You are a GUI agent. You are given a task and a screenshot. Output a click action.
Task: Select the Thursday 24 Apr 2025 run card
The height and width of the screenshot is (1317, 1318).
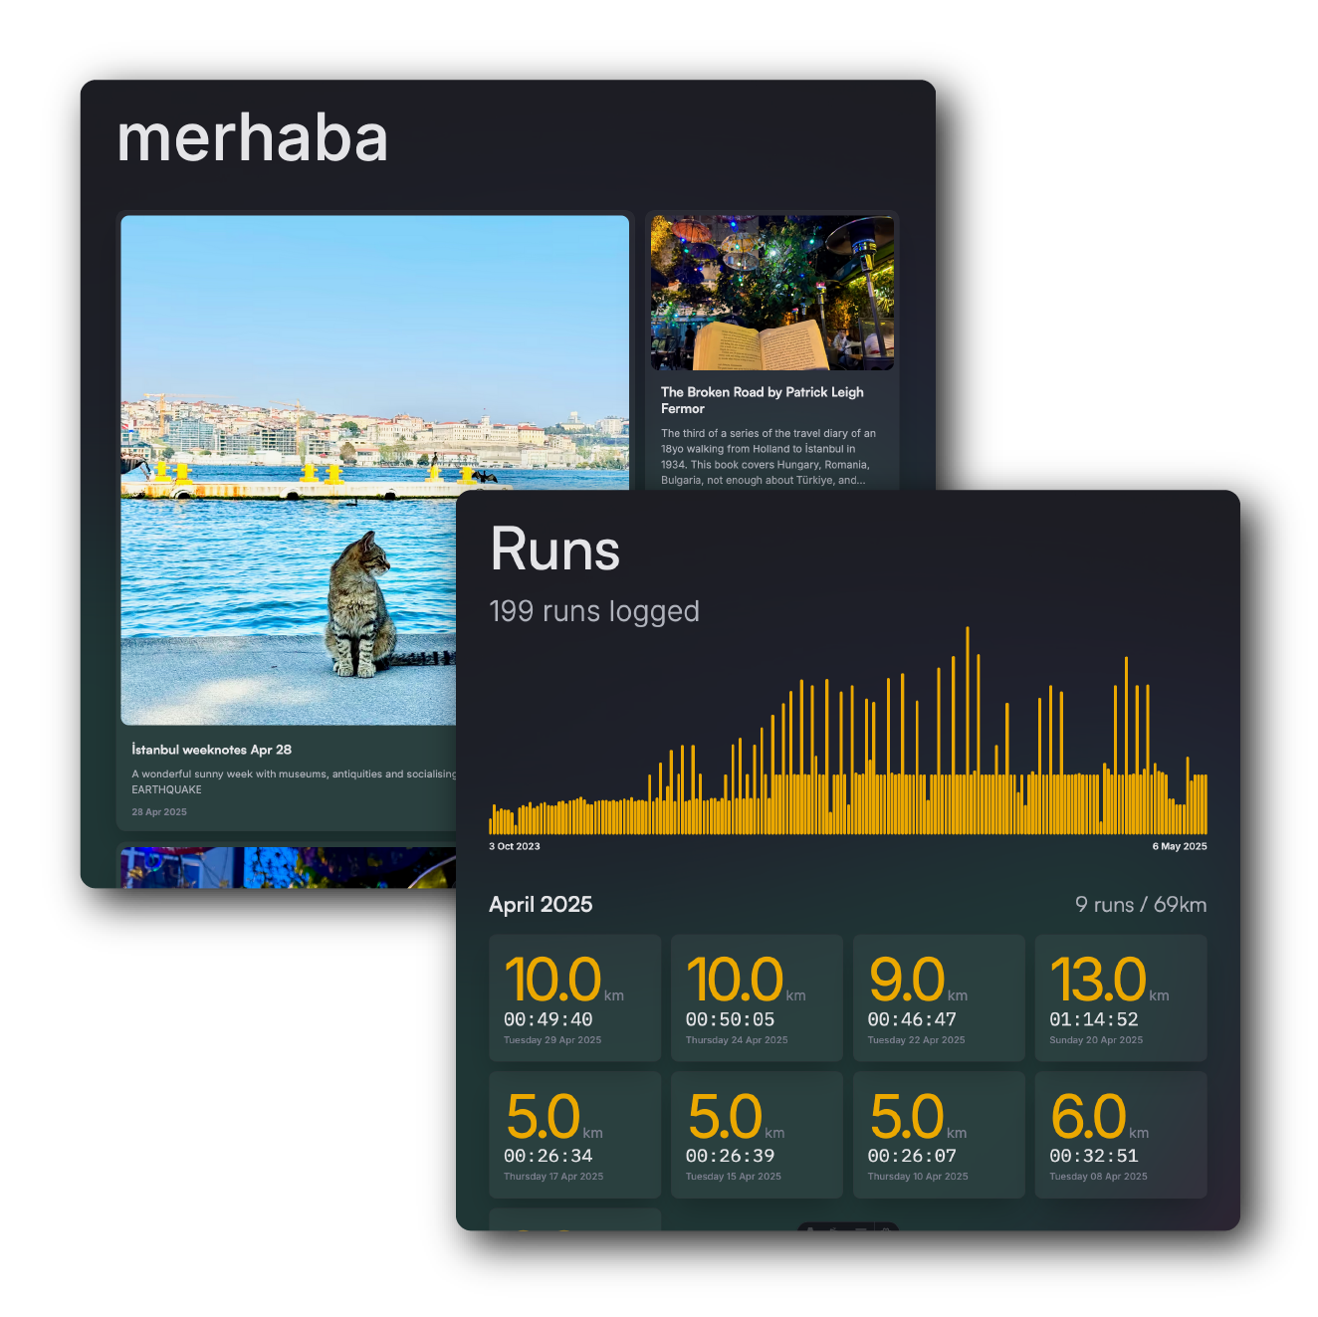757,997
